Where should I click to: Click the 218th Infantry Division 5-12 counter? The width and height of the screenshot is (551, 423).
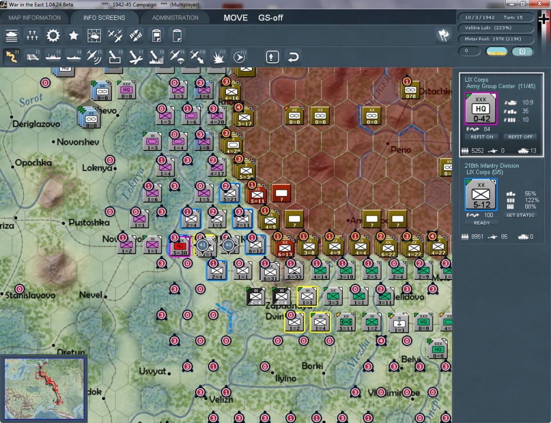[481, 195]
